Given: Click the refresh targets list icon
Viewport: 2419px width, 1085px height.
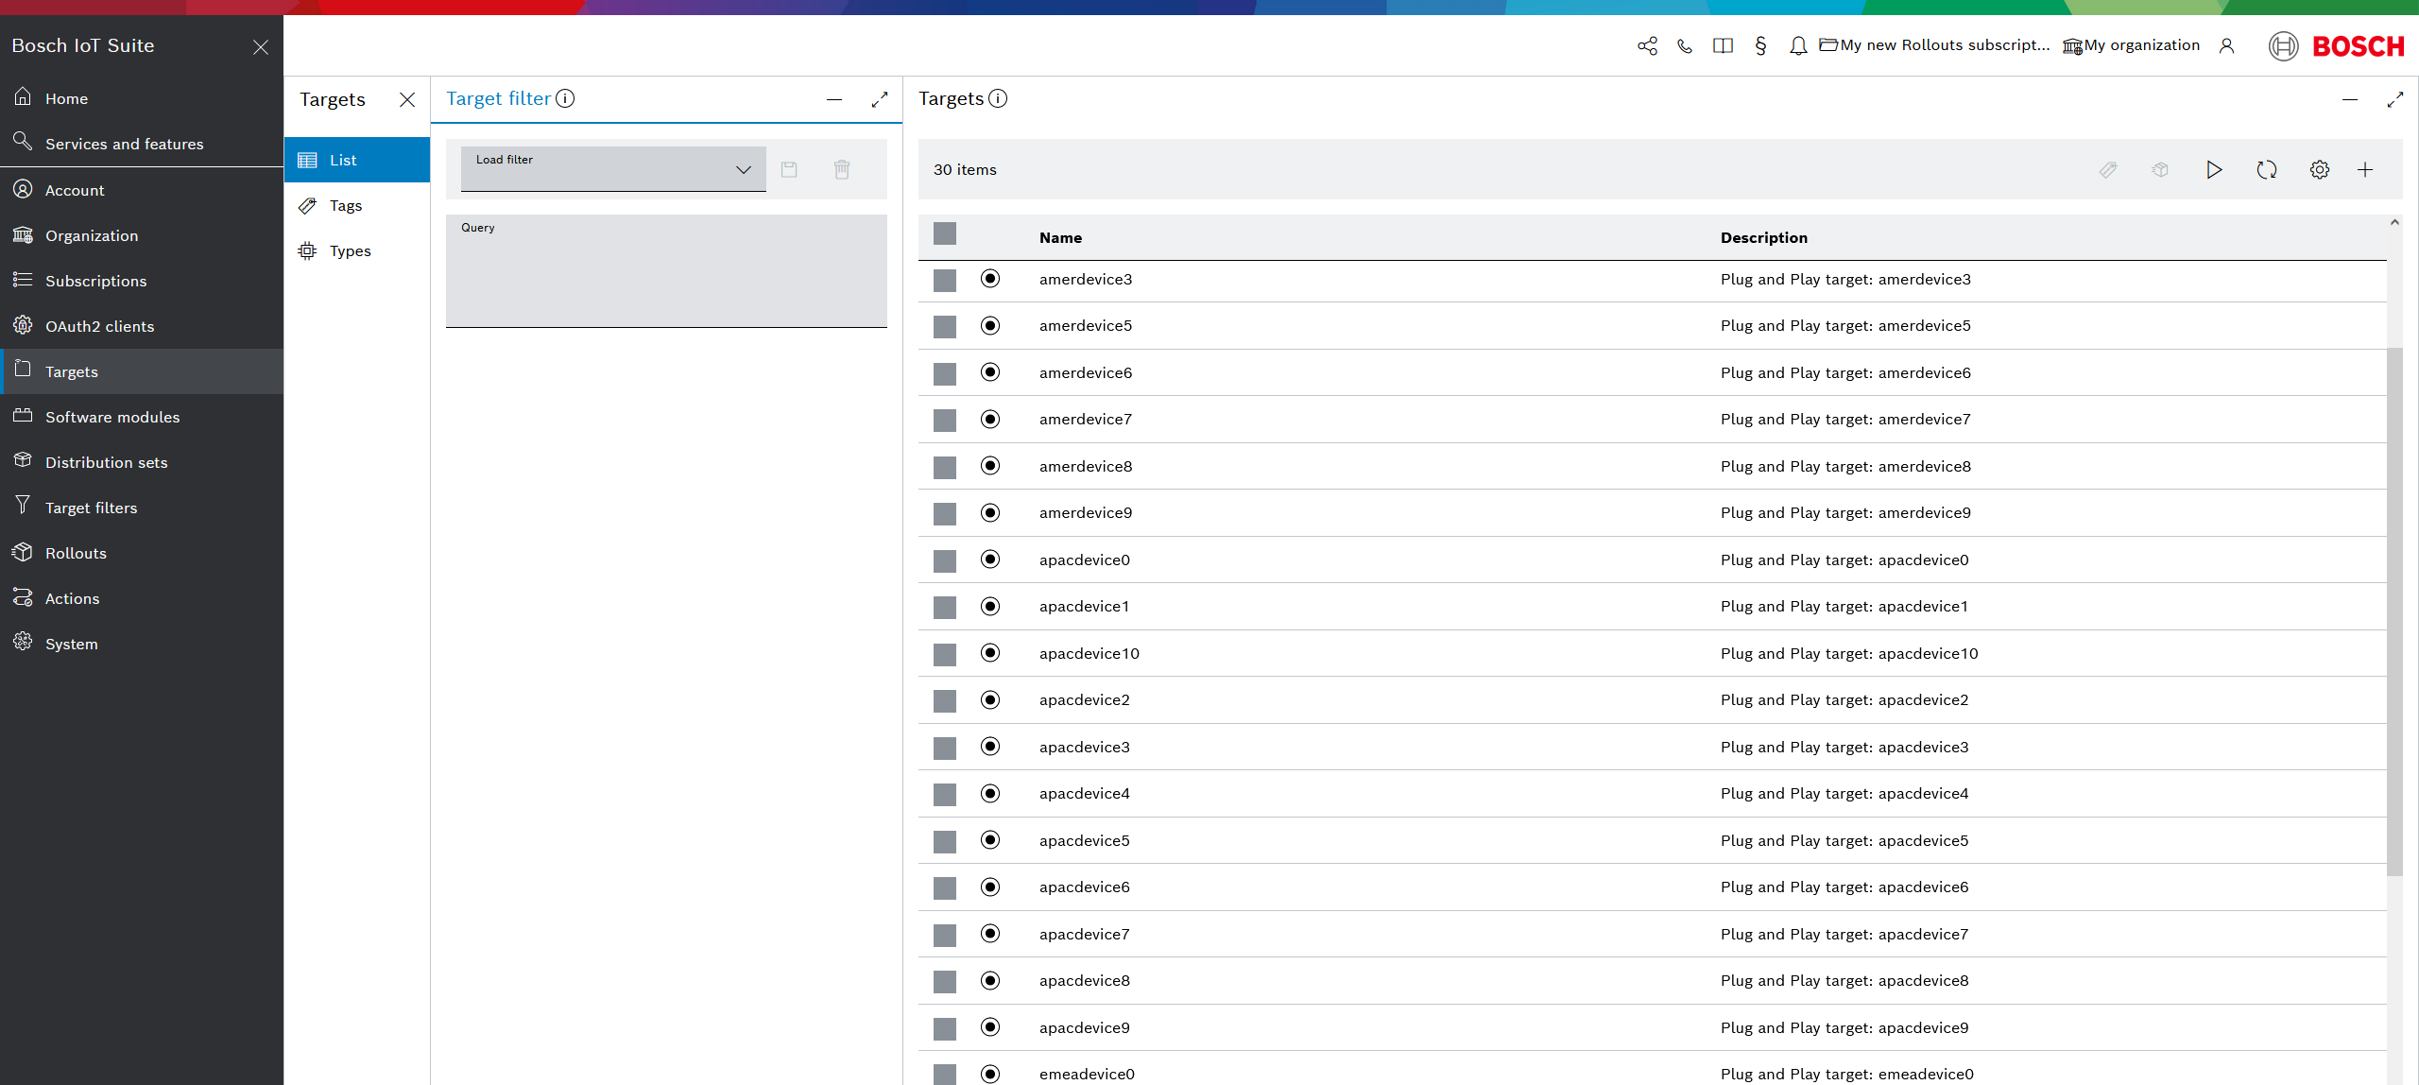Looking at the screenshot, I should pyautogui.click(x=2266, y=170).
